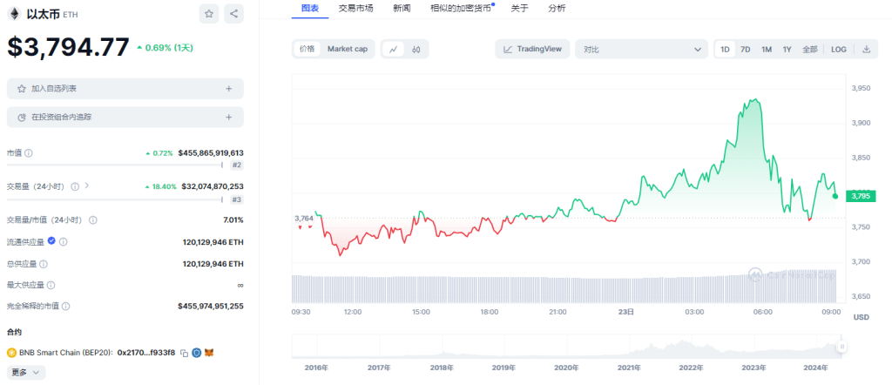Click the info icon next to 市值
This screenshot has height=385, width=892.
tap(29, 153)
